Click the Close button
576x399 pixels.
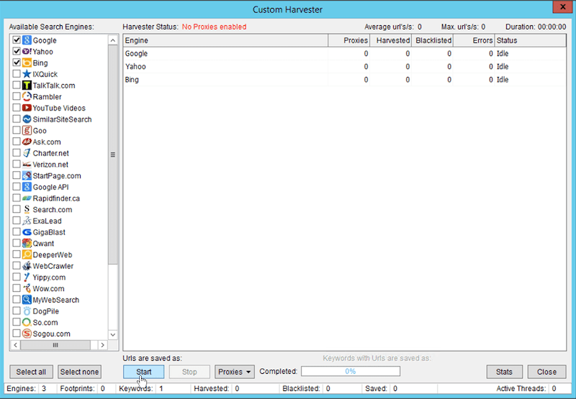[546, 372]
